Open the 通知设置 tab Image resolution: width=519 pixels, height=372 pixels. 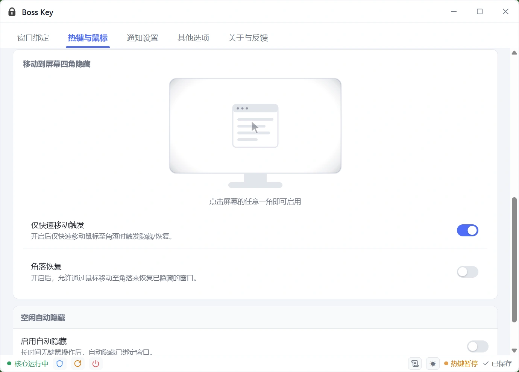[x=143, y=38]
